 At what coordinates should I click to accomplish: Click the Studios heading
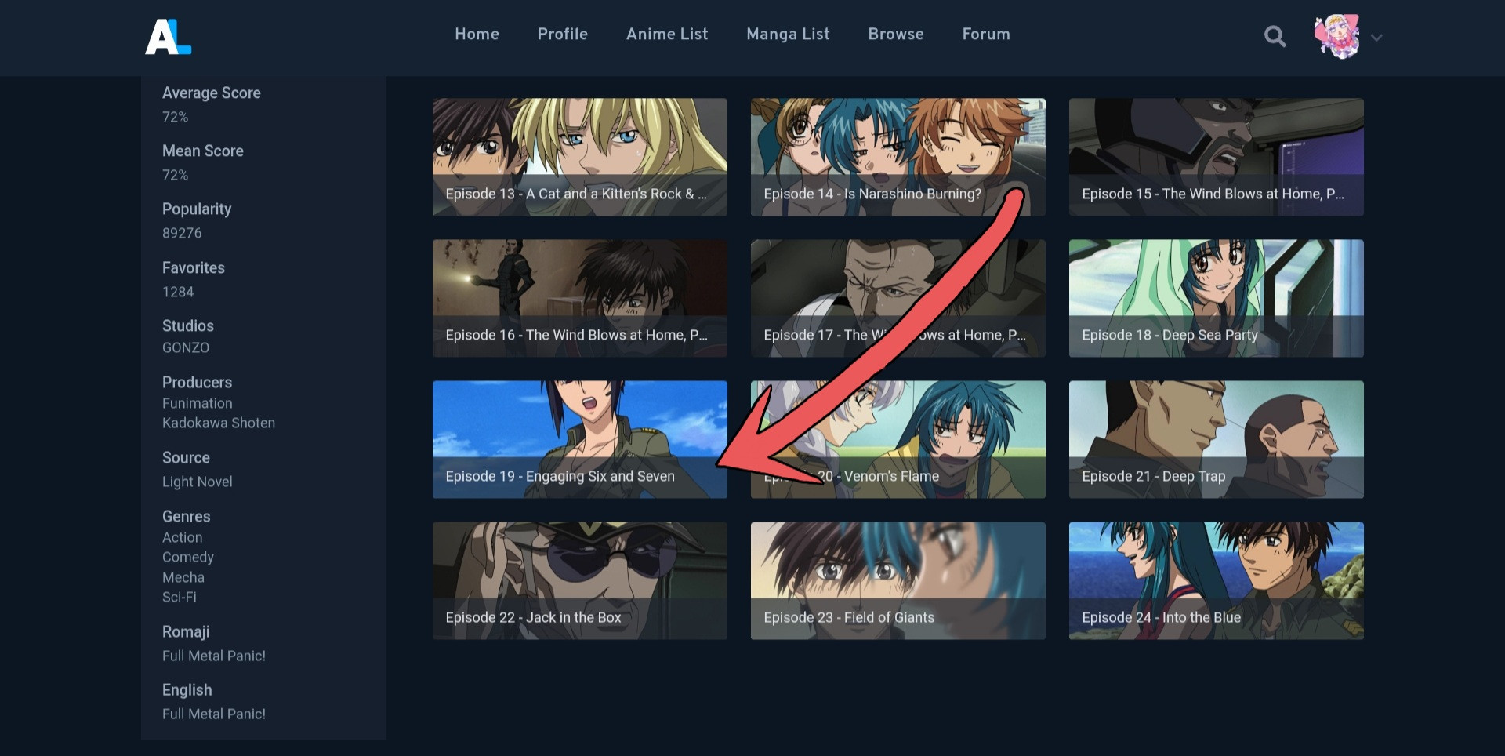188,325
